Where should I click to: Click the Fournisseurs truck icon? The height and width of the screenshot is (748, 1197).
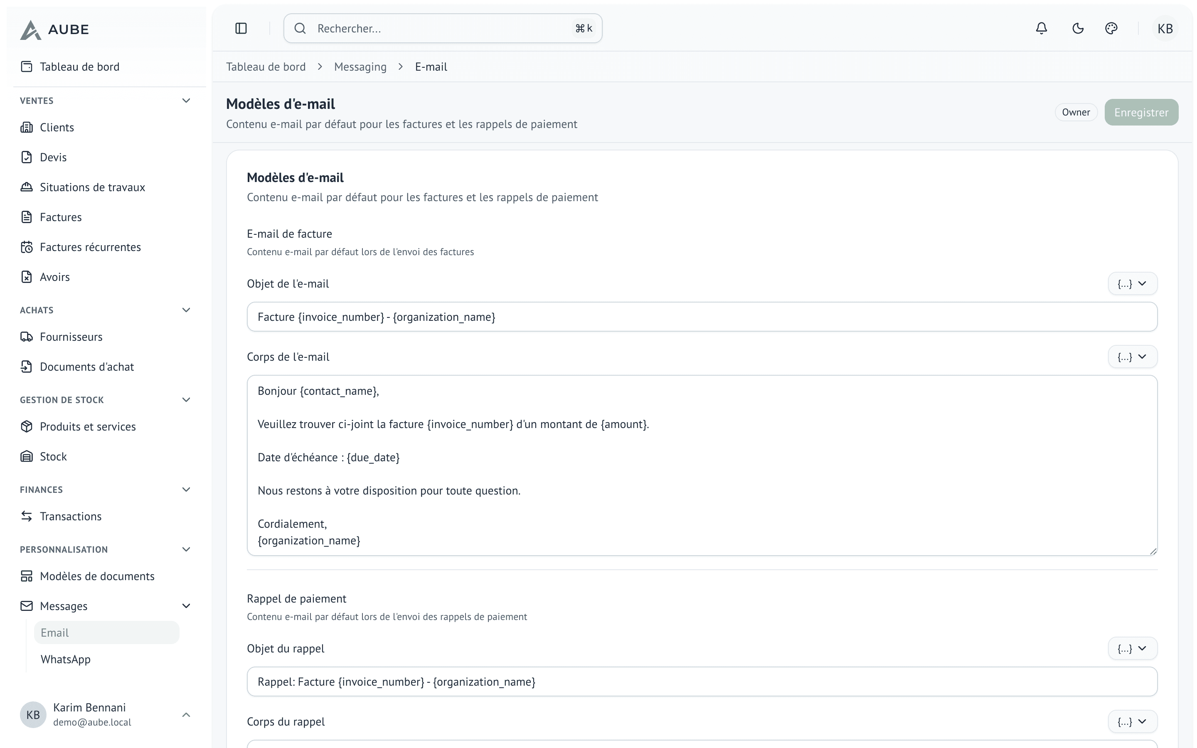point(27,337)
